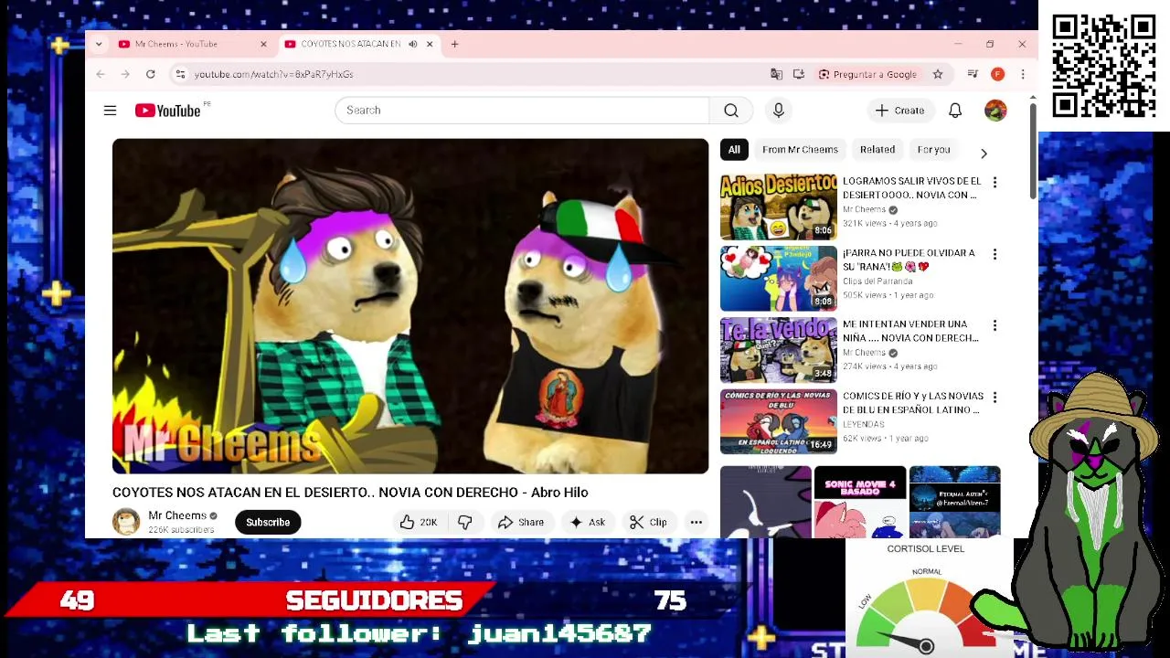Open the LOGRAMOS SALIR VIVOS DEL DESIERTO title

point(911,187)
